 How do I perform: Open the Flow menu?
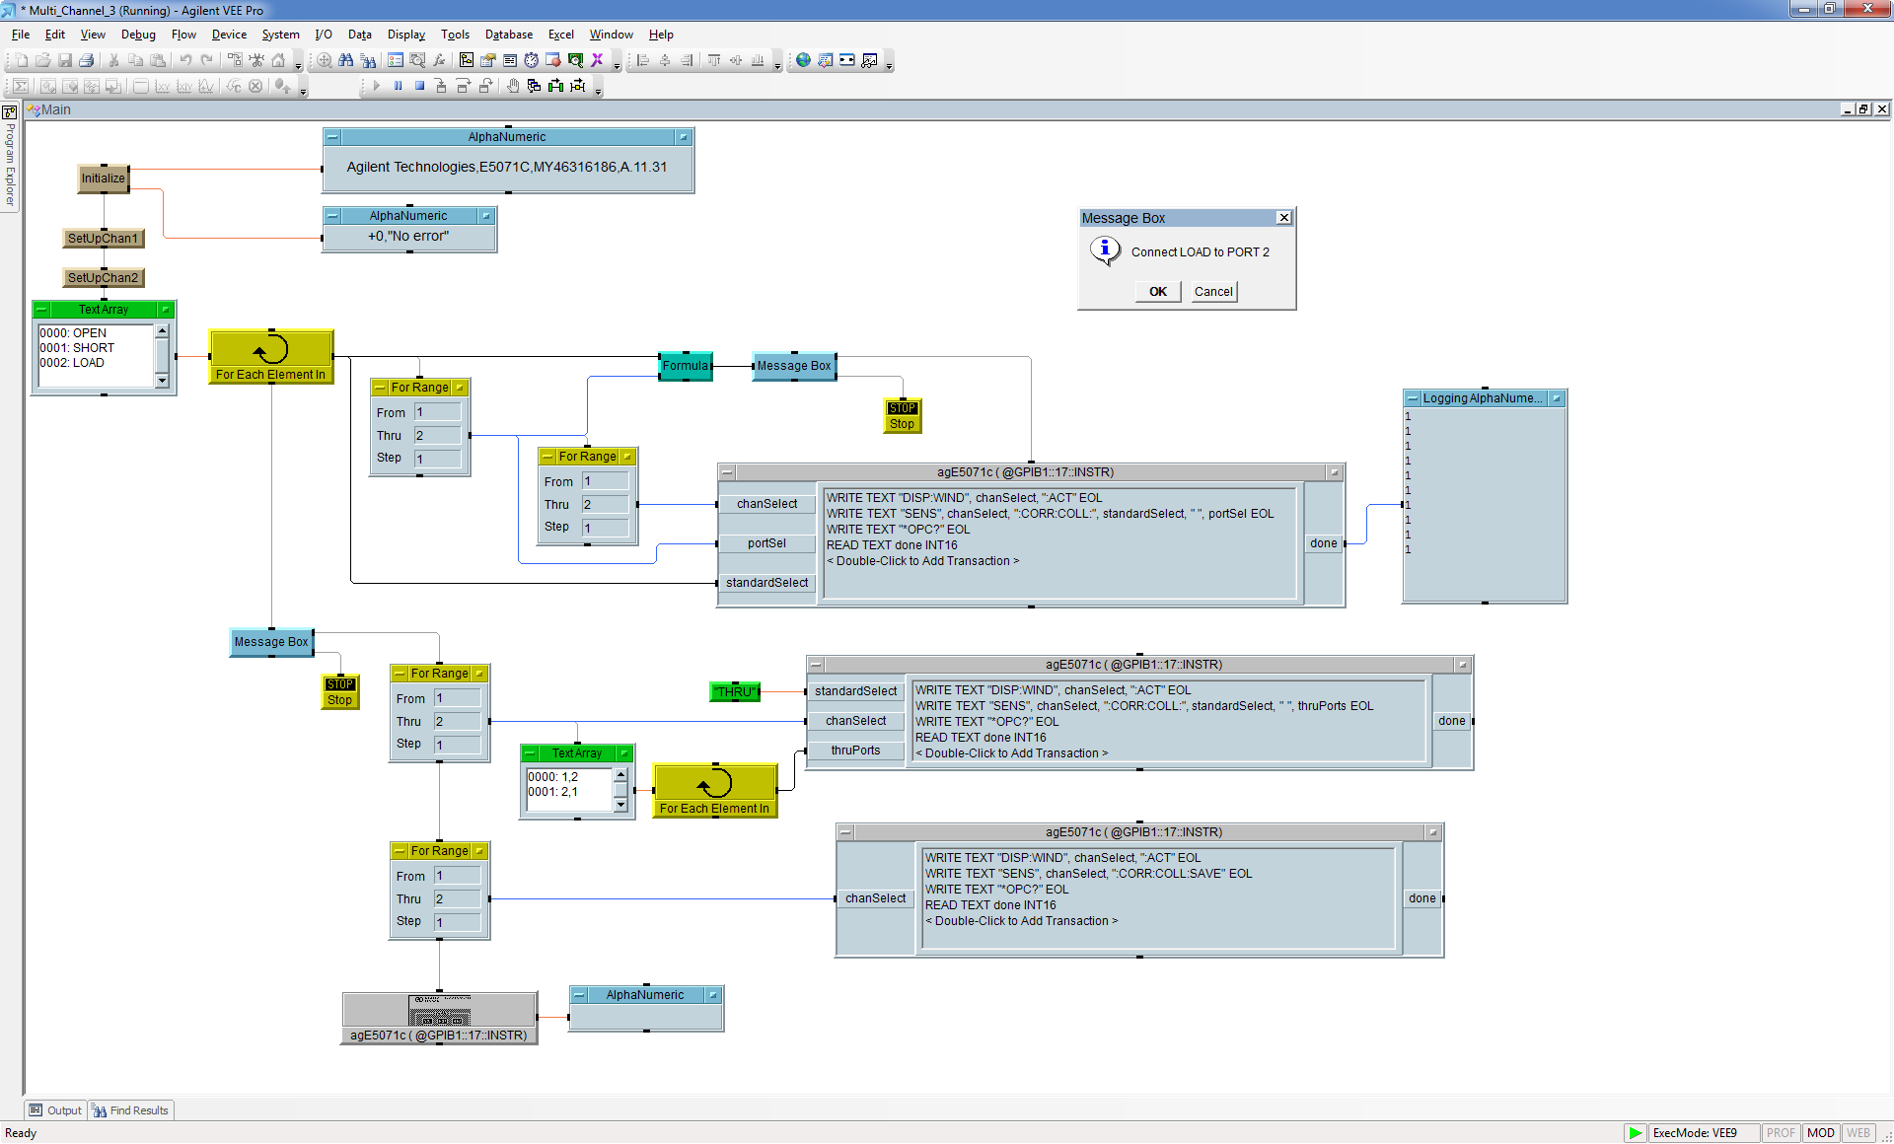click(183, 35)
